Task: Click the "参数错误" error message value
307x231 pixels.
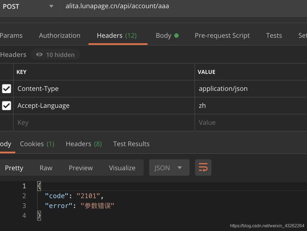Action: coord(97,206)
